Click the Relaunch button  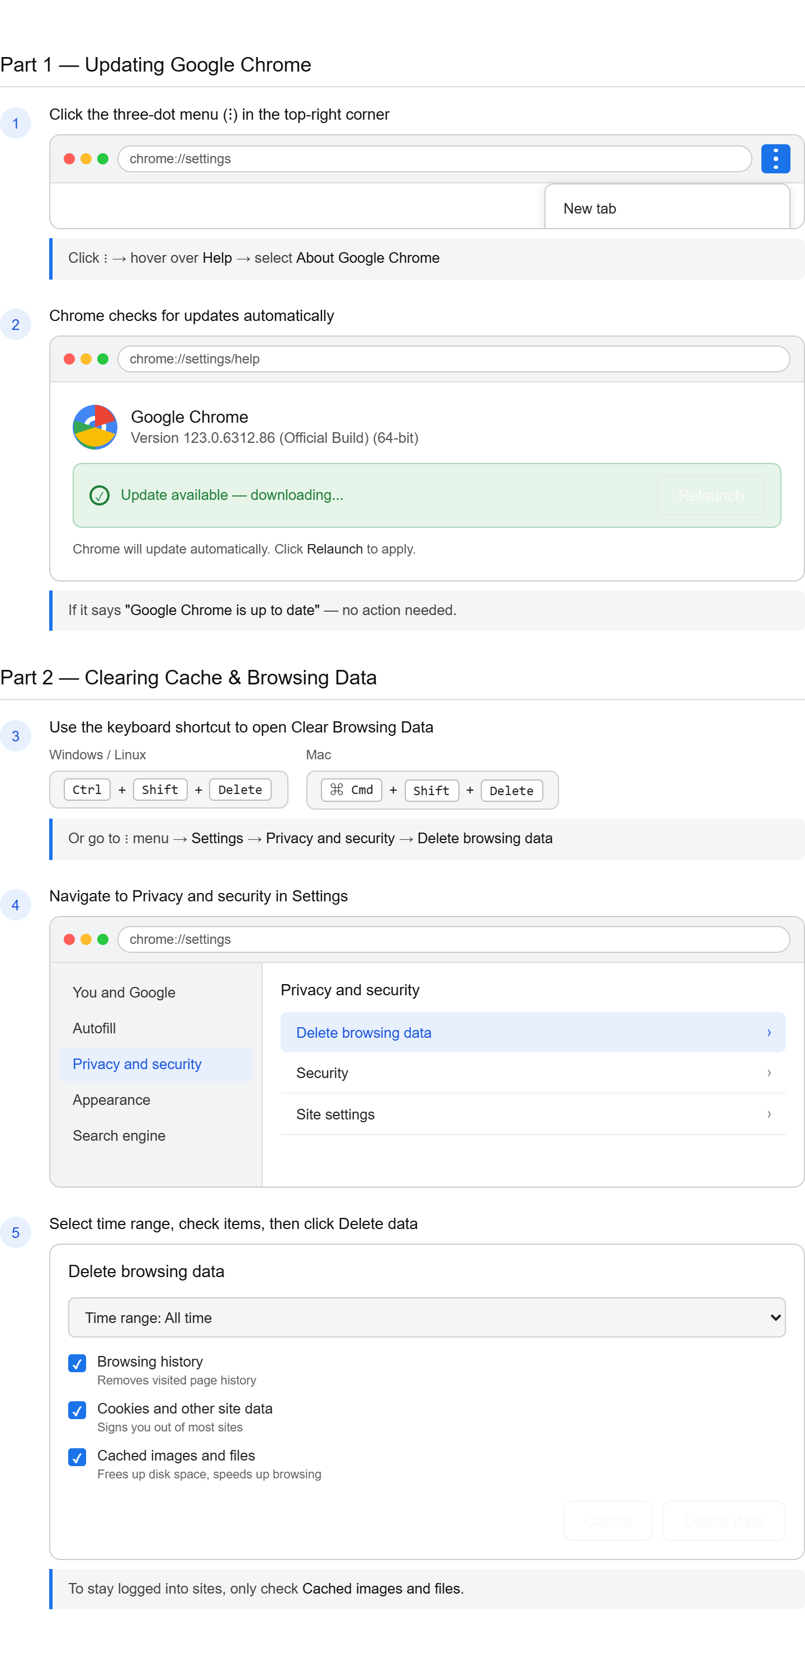click(710, 495)
